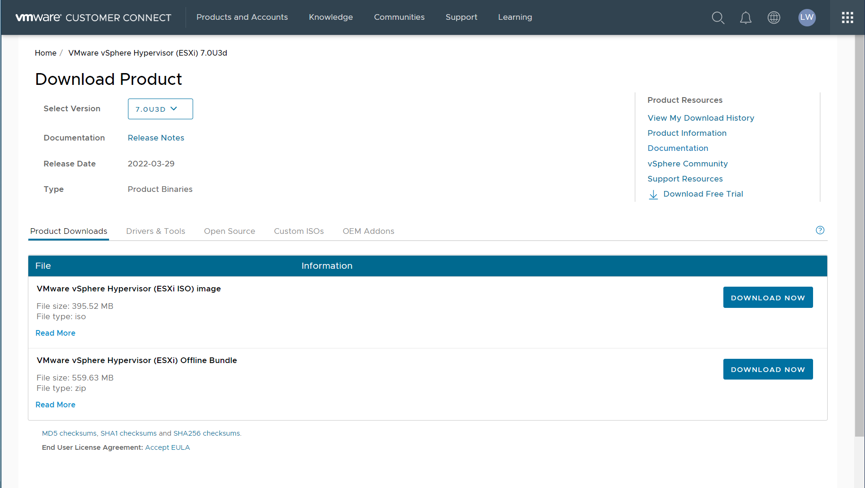The image size is (865, 488).
Task: Click the Product Resources heading
Action: point(685,100)
